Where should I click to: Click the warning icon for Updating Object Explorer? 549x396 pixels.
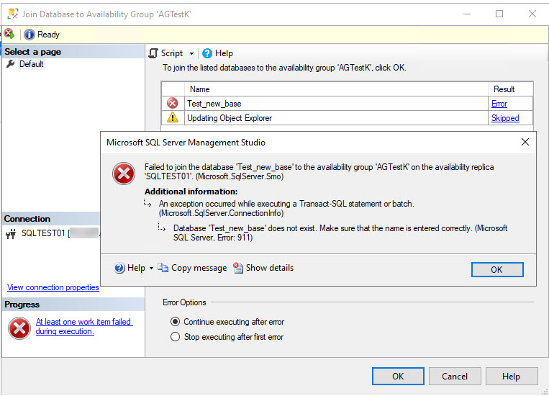point(173,118)
